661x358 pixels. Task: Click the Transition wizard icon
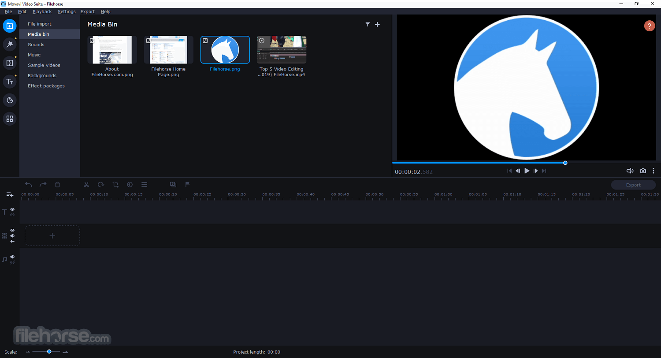pos(173,185)
